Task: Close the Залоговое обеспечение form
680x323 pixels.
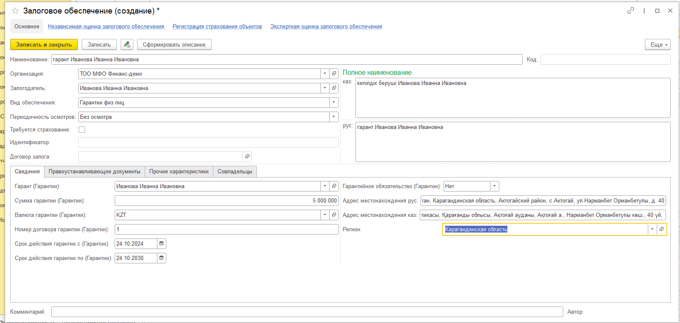Action: [x=670, y=11]
